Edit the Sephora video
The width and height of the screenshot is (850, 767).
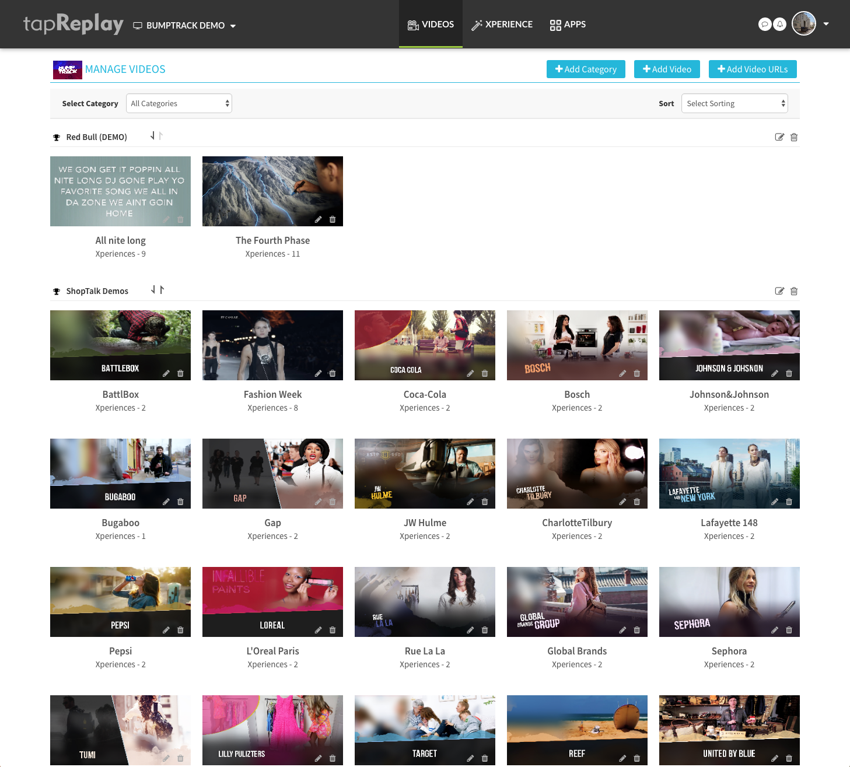coord(775,630)
